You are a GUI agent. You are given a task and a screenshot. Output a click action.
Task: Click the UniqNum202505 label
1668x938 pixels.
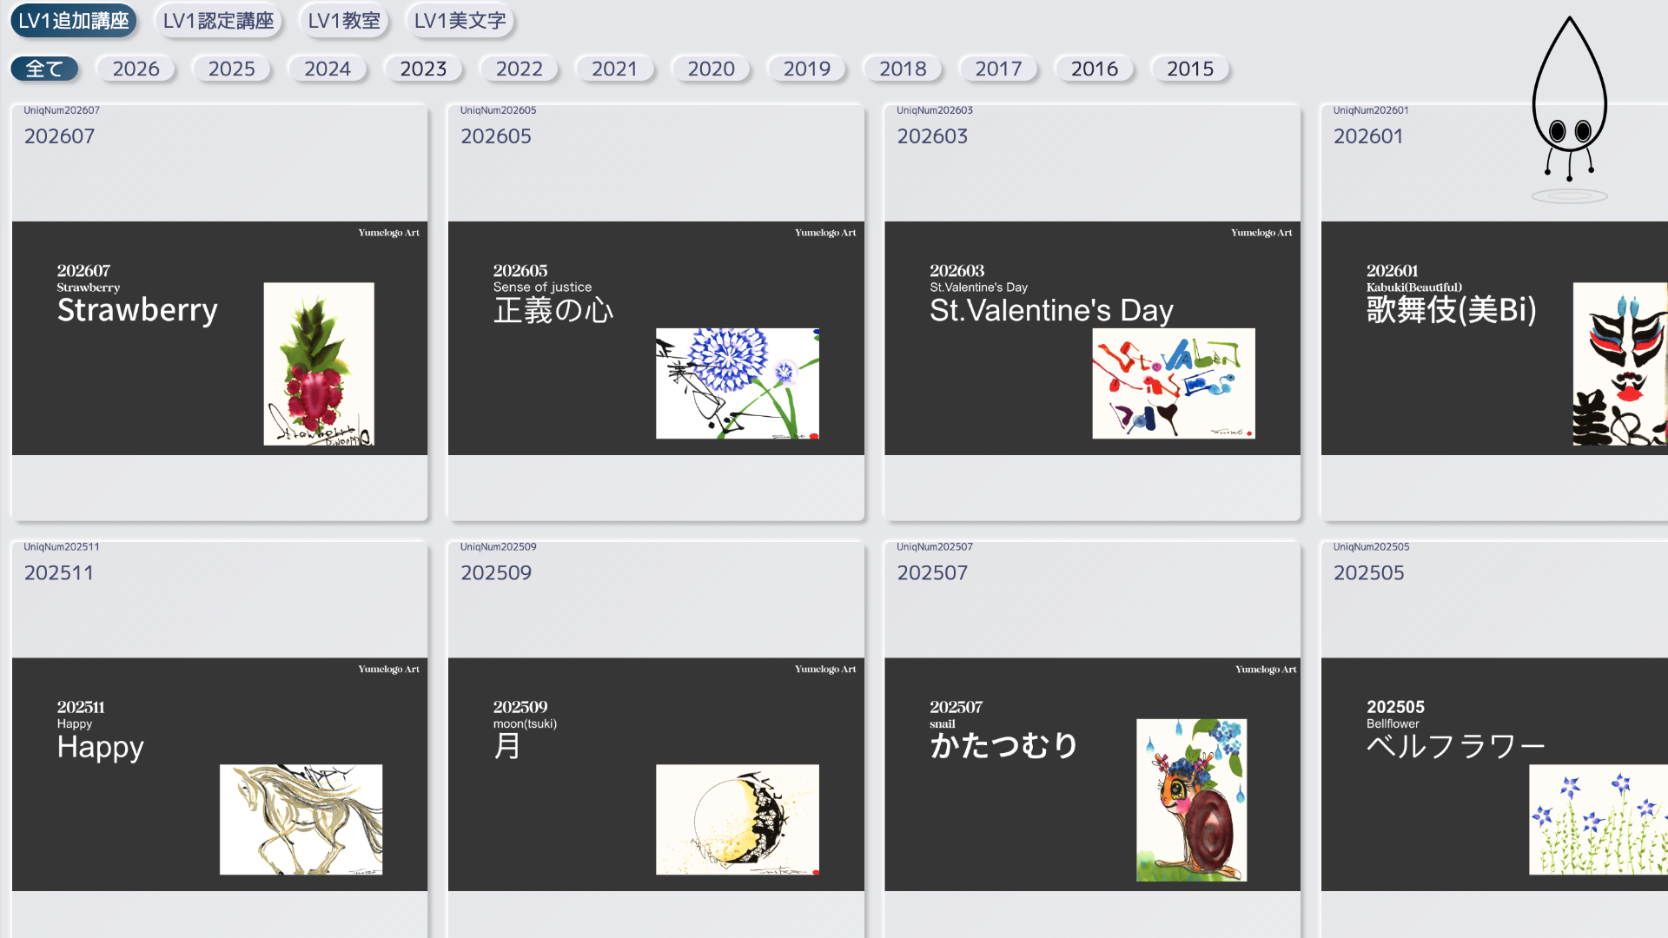(1371, 547)
